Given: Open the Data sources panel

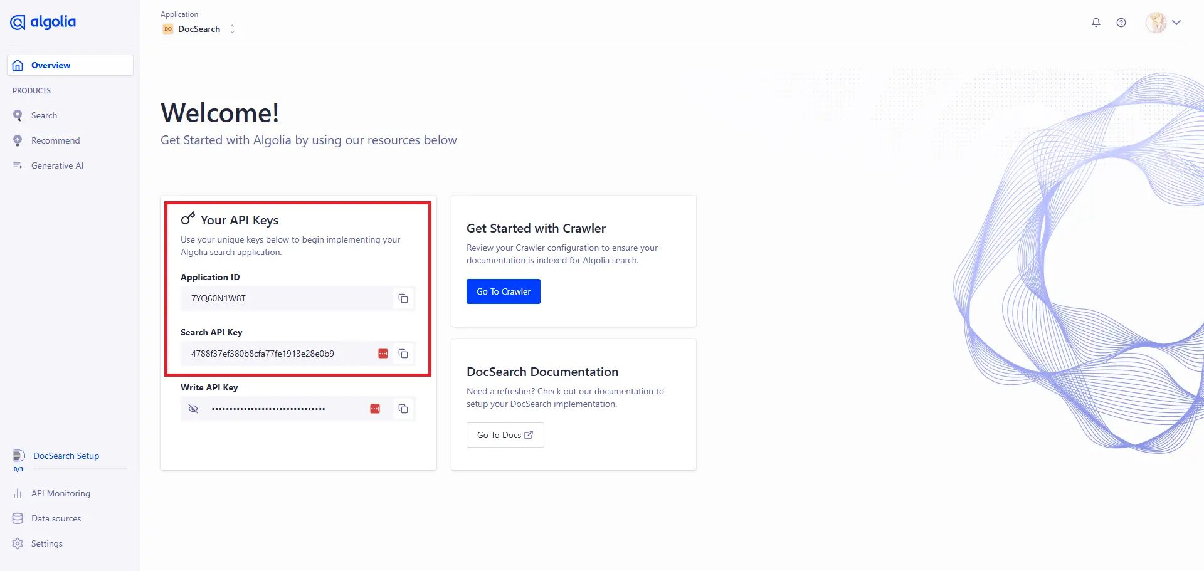Looking at the screenshot, I should [x=56, y=518].
